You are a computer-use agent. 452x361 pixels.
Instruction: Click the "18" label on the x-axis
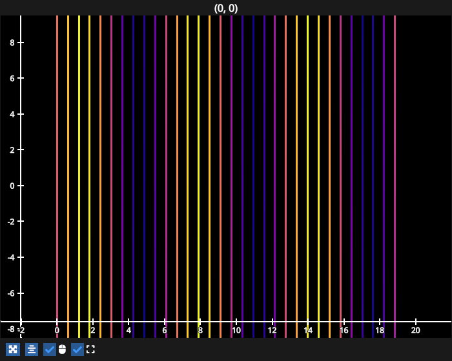(x=380, y=330)
